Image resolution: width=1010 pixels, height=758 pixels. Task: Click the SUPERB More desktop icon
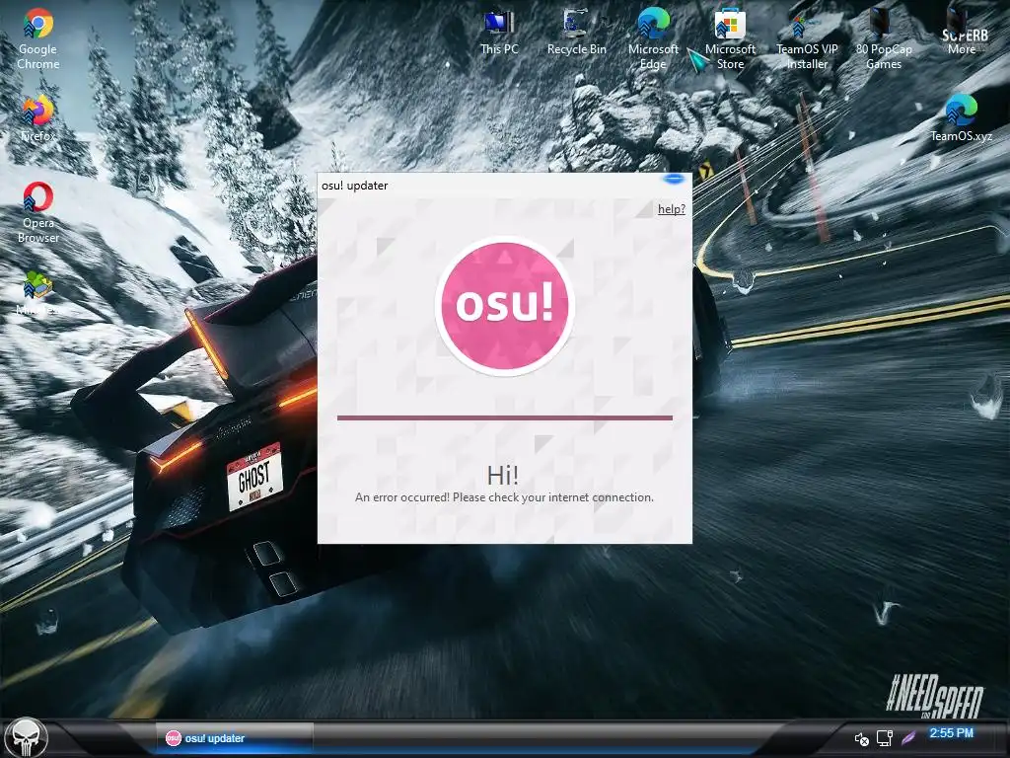(963, 33)
